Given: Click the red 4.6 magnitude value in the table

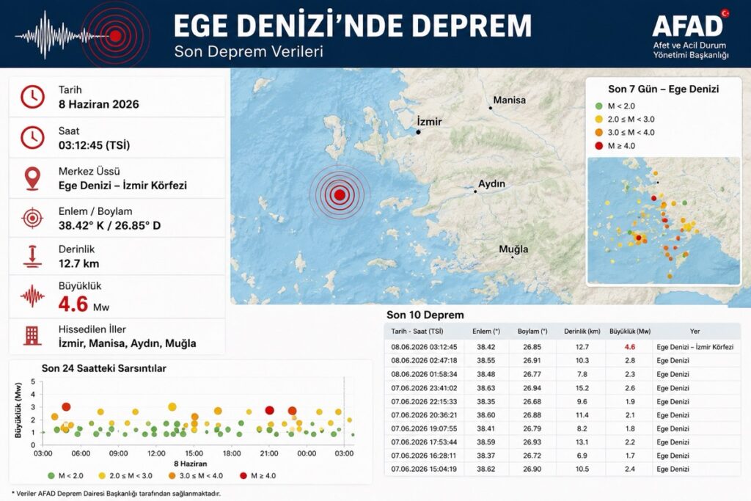Looking at the screenshot, I should pos(630,347).
